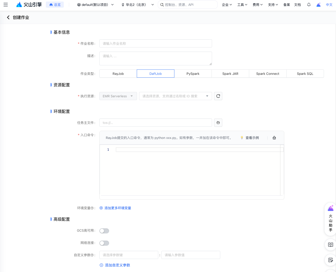
Task: Focus the 作业名称 input field
Action: click(155, 43)
